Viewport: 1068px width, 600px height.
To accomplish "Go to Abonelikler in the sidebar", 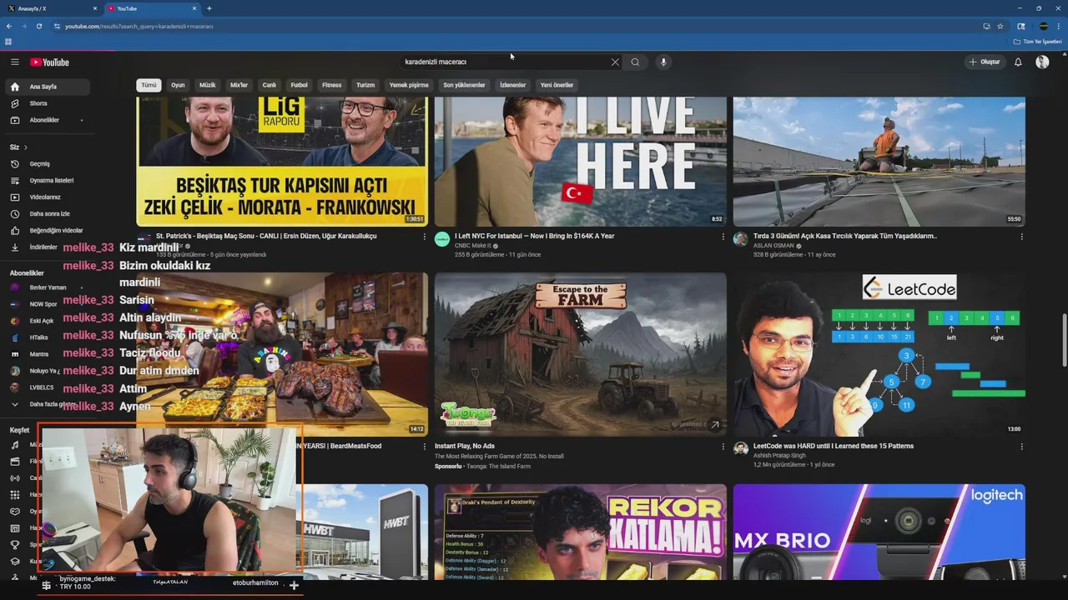I will pos(44,120).
